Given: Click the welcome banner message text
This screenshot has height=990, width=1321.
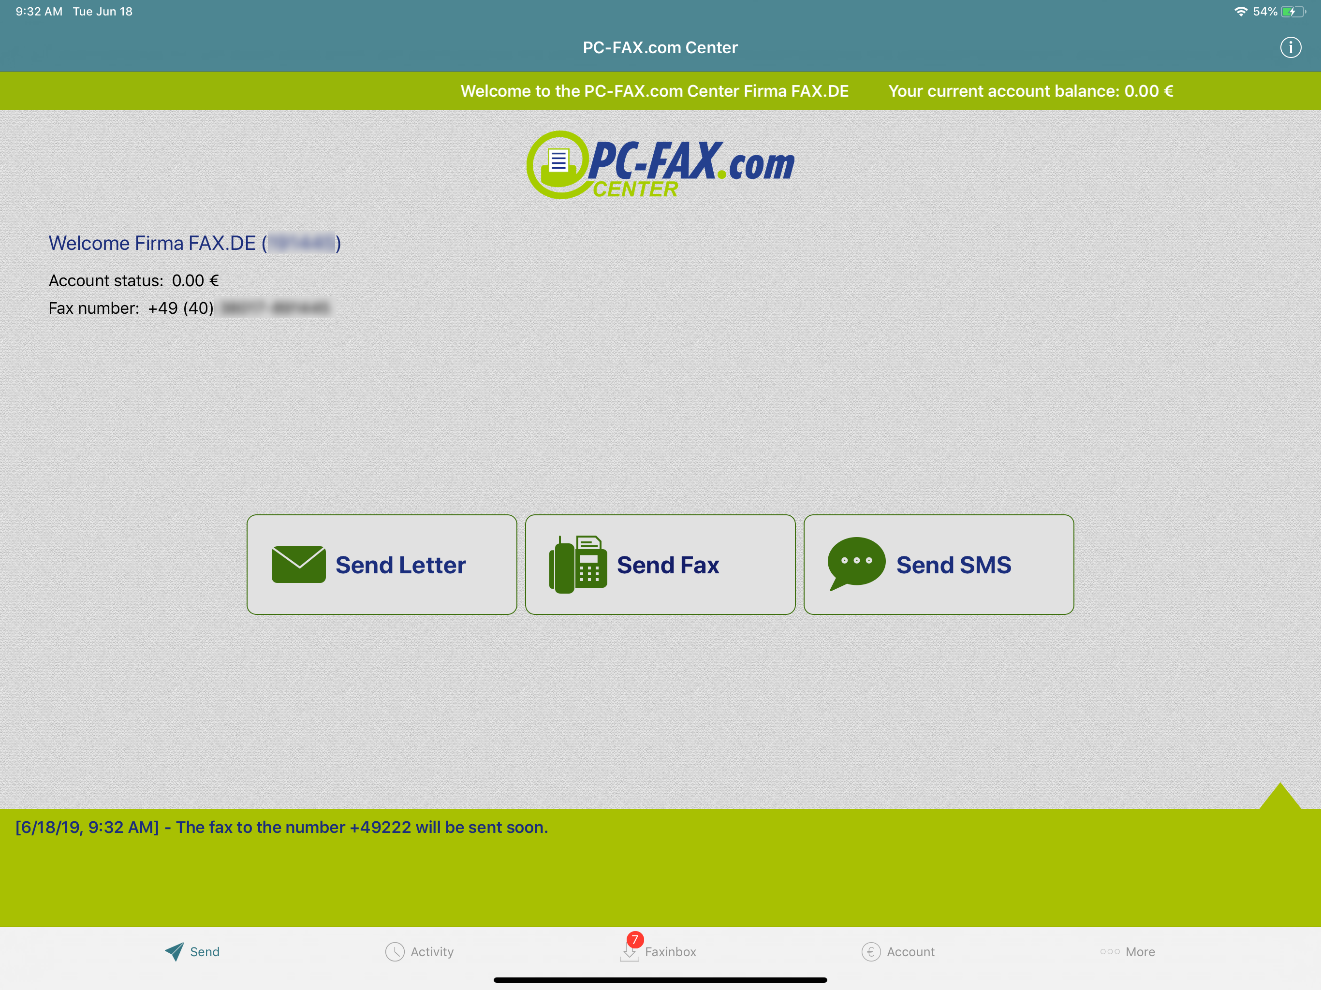Looking at the screenshot, I should [x=655, y=91].
